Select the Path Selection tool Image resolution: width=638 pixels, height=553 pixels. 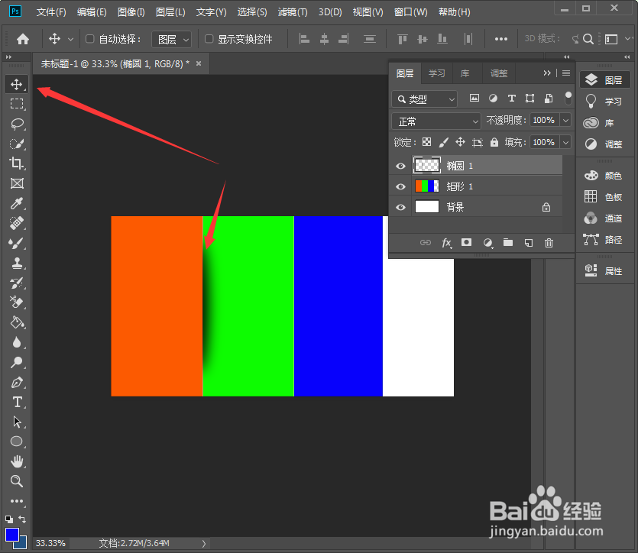pyautogui.click(x=16, y=422)
